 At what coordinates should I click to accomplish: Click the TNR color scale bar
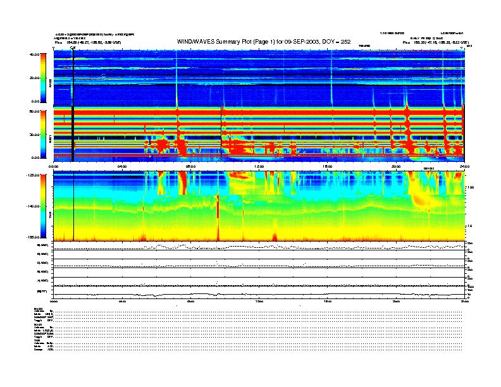43,206
